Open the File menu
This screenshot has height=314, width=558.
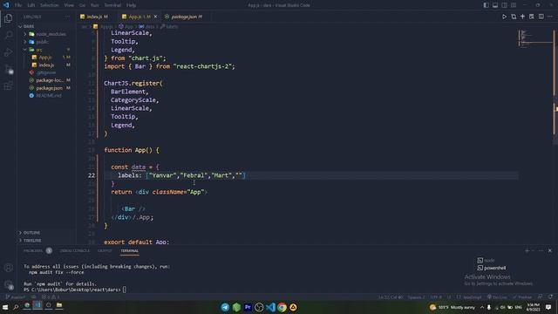18,5
